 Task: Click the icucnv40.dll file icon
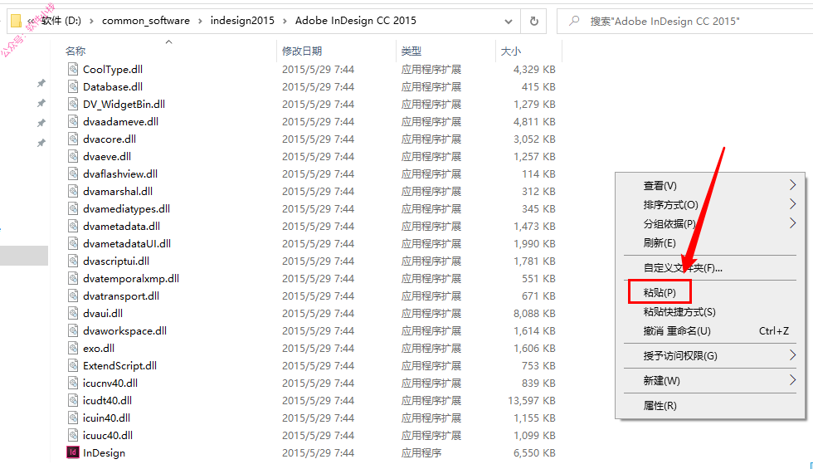[73, 383]
